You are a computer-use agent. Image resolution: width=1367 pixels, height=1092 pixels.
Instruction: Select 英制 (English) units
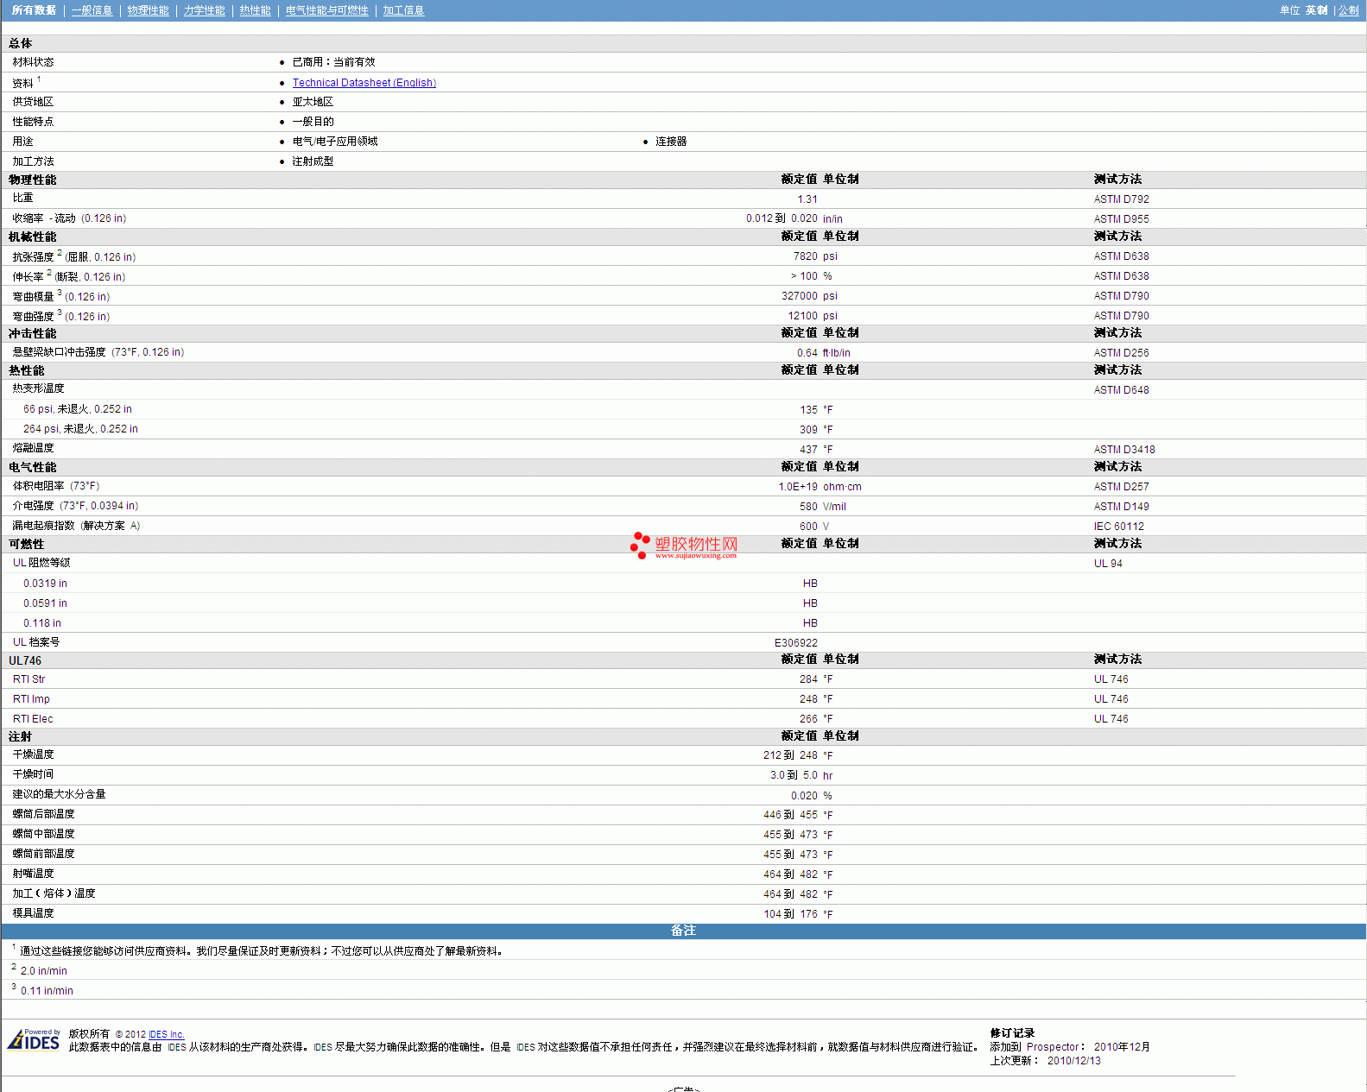pyautogui.click(x=1316, y=10)
